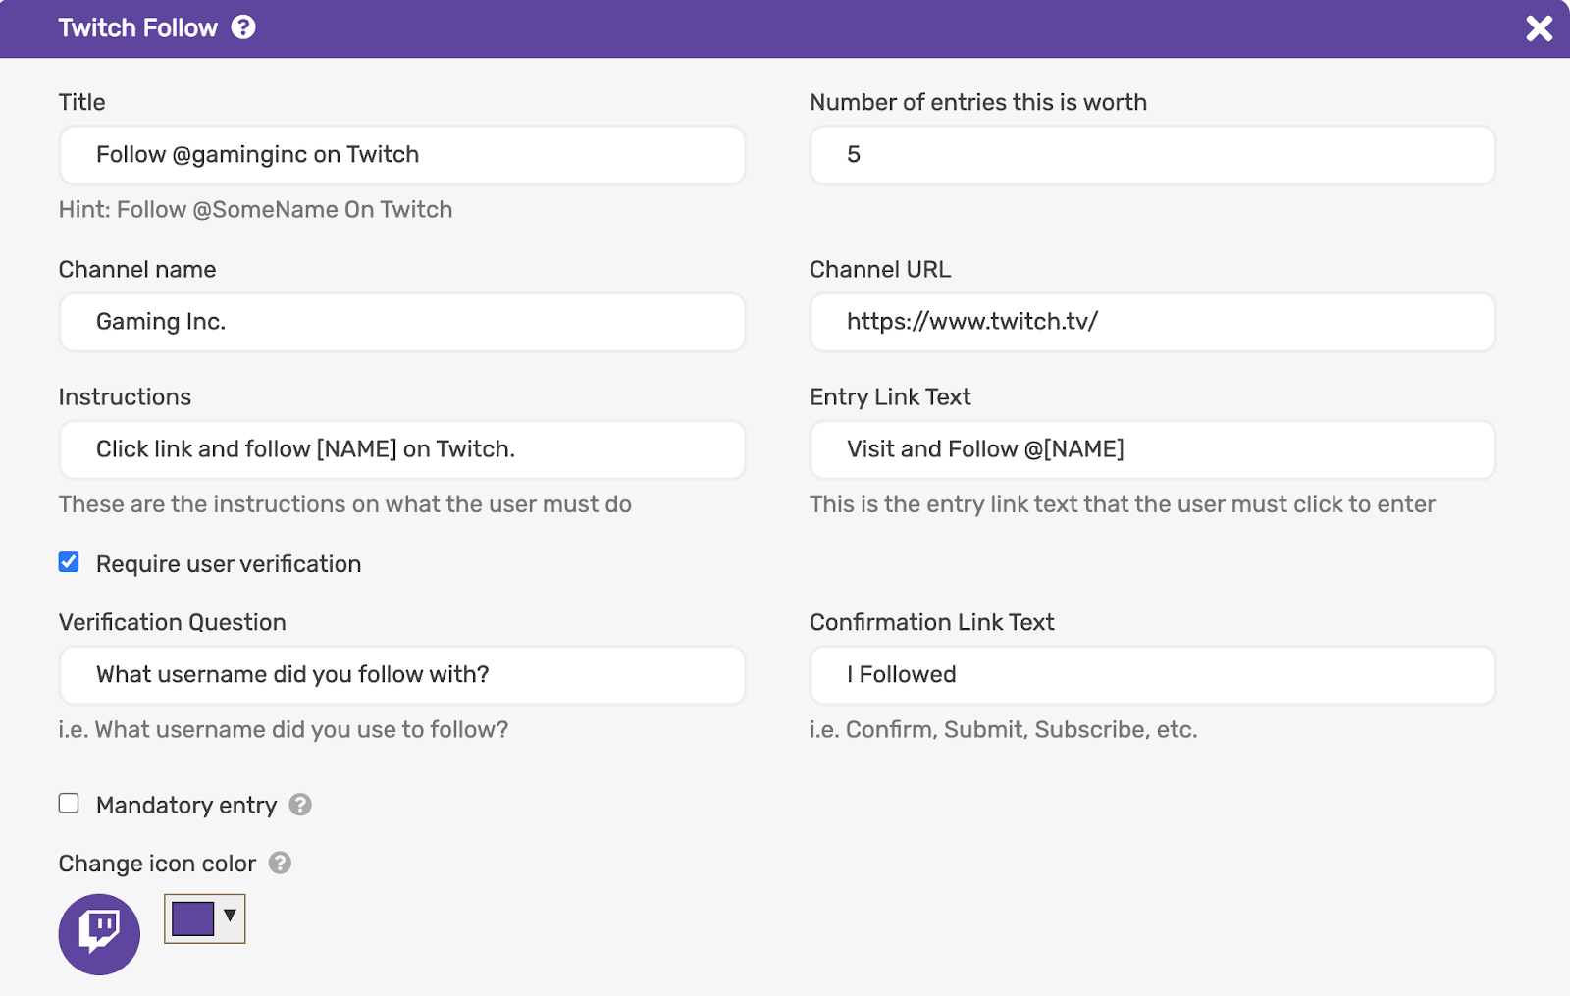Uncheck Require user verification checkbox
1570x996 pixels.
pos(69,562)
